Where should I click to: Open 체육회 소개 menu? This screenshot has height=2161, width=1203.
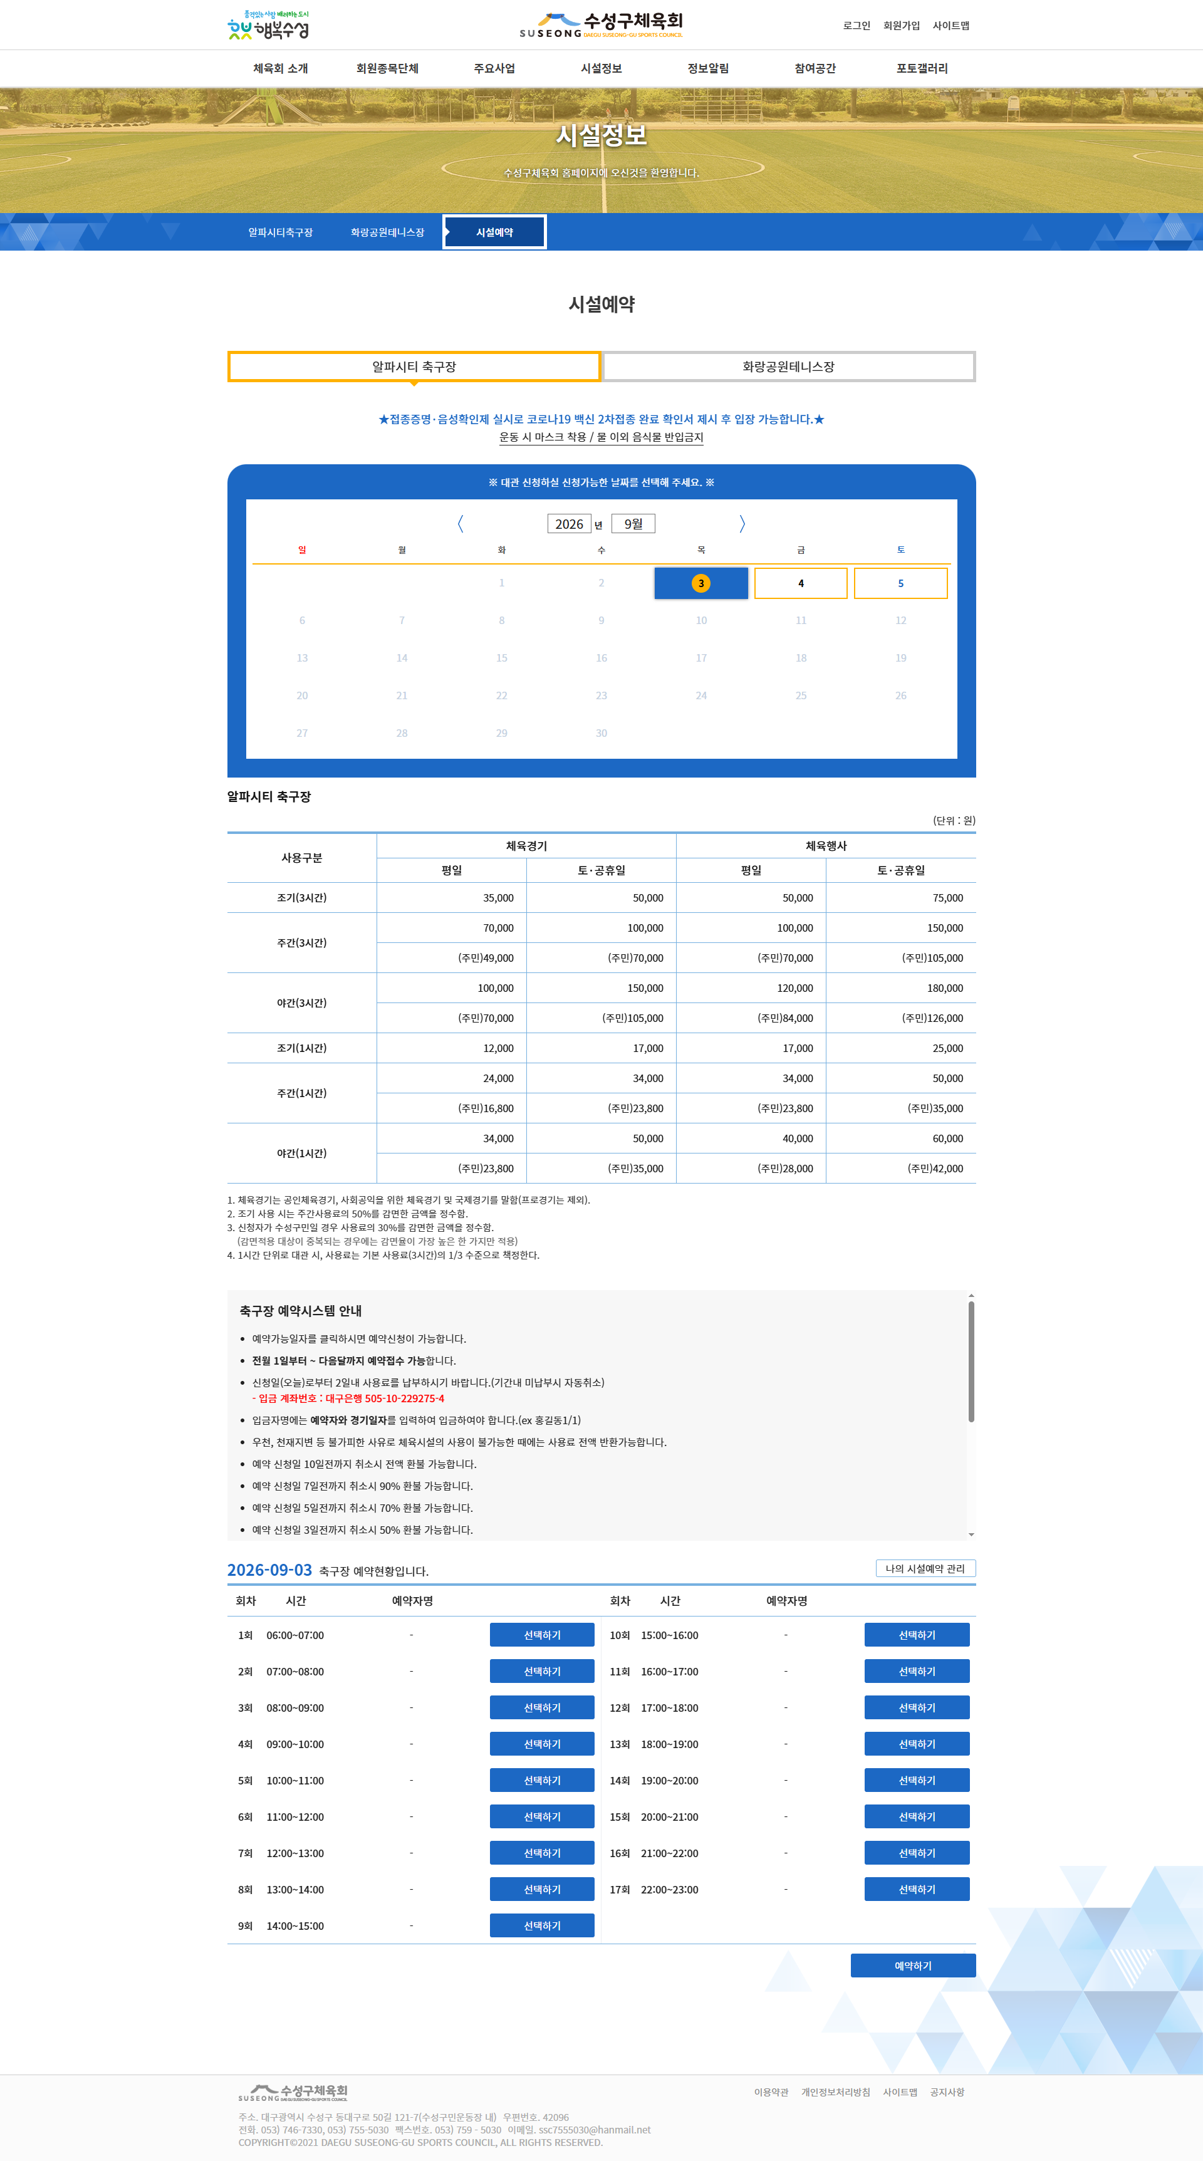click(x=280, y=69)
